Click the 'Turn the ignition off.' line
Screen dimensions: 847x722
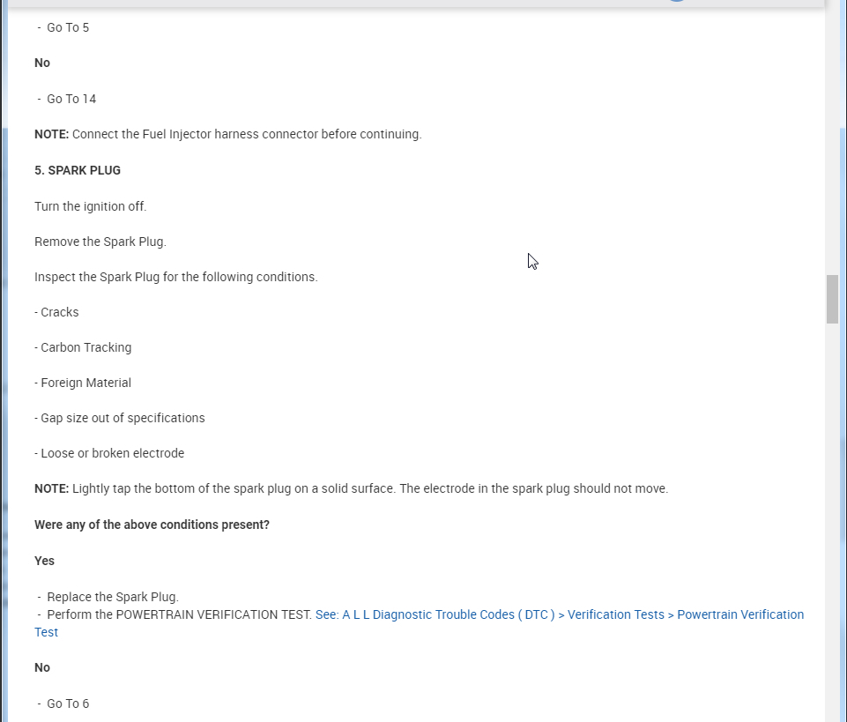pyautogui.click(x=91, y=206)
